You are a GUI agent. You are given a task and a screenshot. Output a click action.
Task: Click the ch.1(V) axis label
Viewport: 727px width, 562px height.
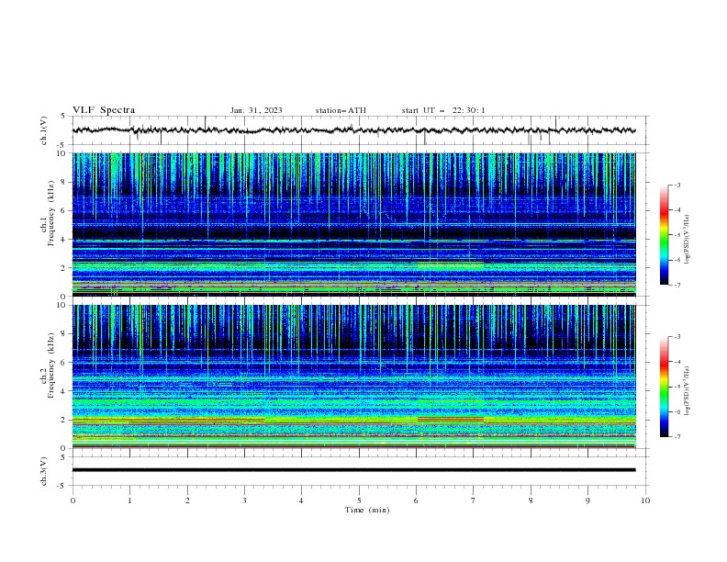(44, 130)
